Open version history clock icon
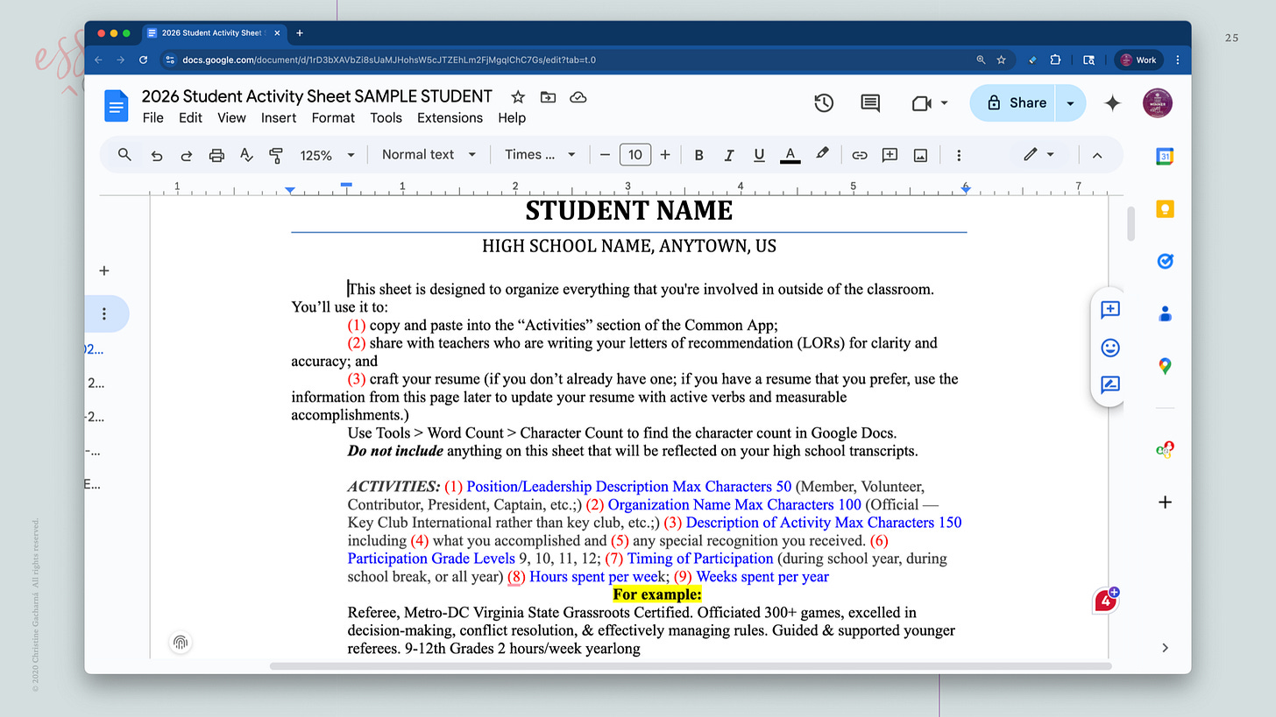This screenshot has width=1276, height=717. (824, 103)
